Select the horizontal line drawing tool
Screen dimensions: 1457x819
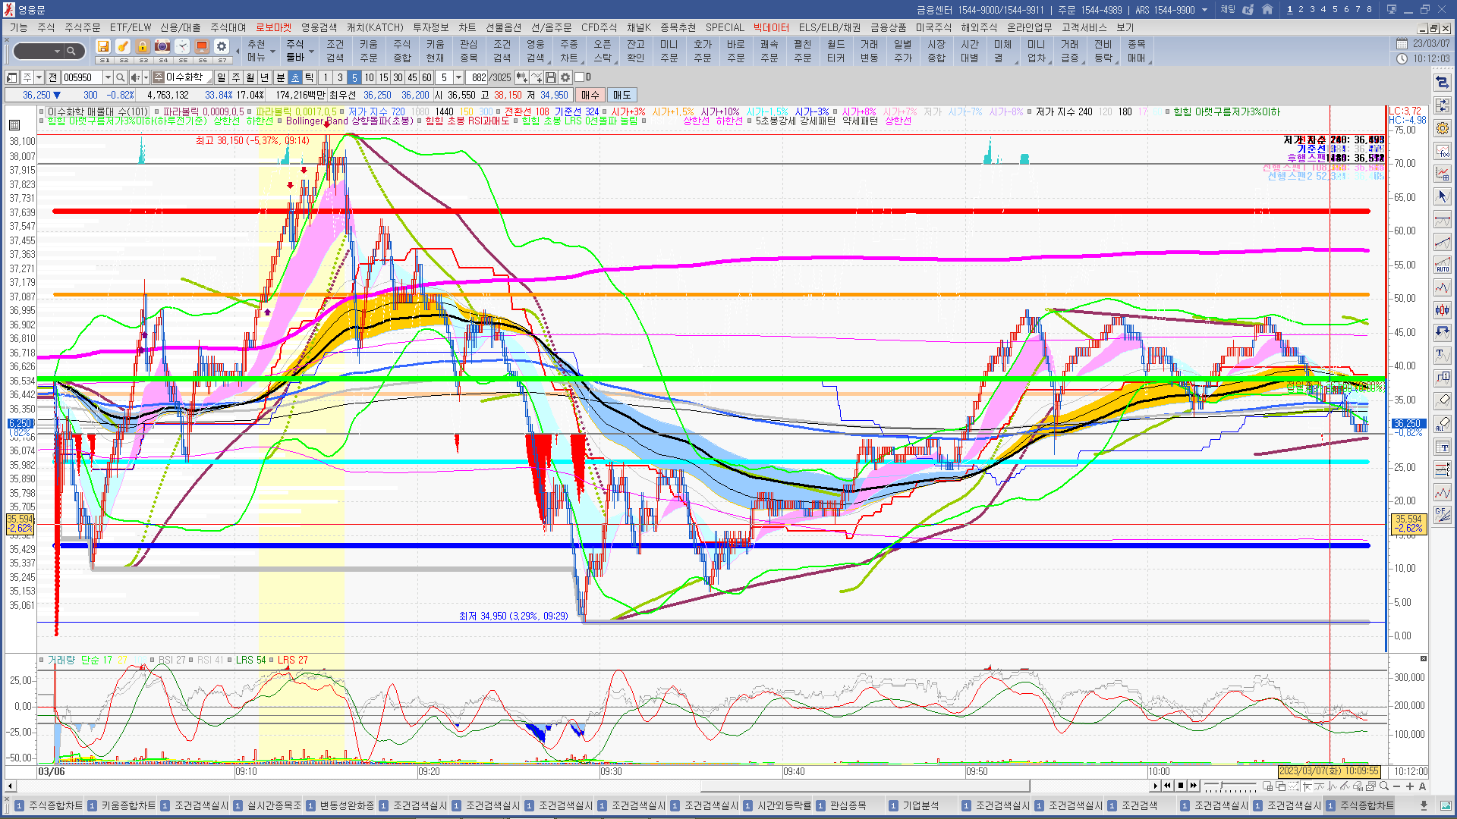coord(1443,220)
